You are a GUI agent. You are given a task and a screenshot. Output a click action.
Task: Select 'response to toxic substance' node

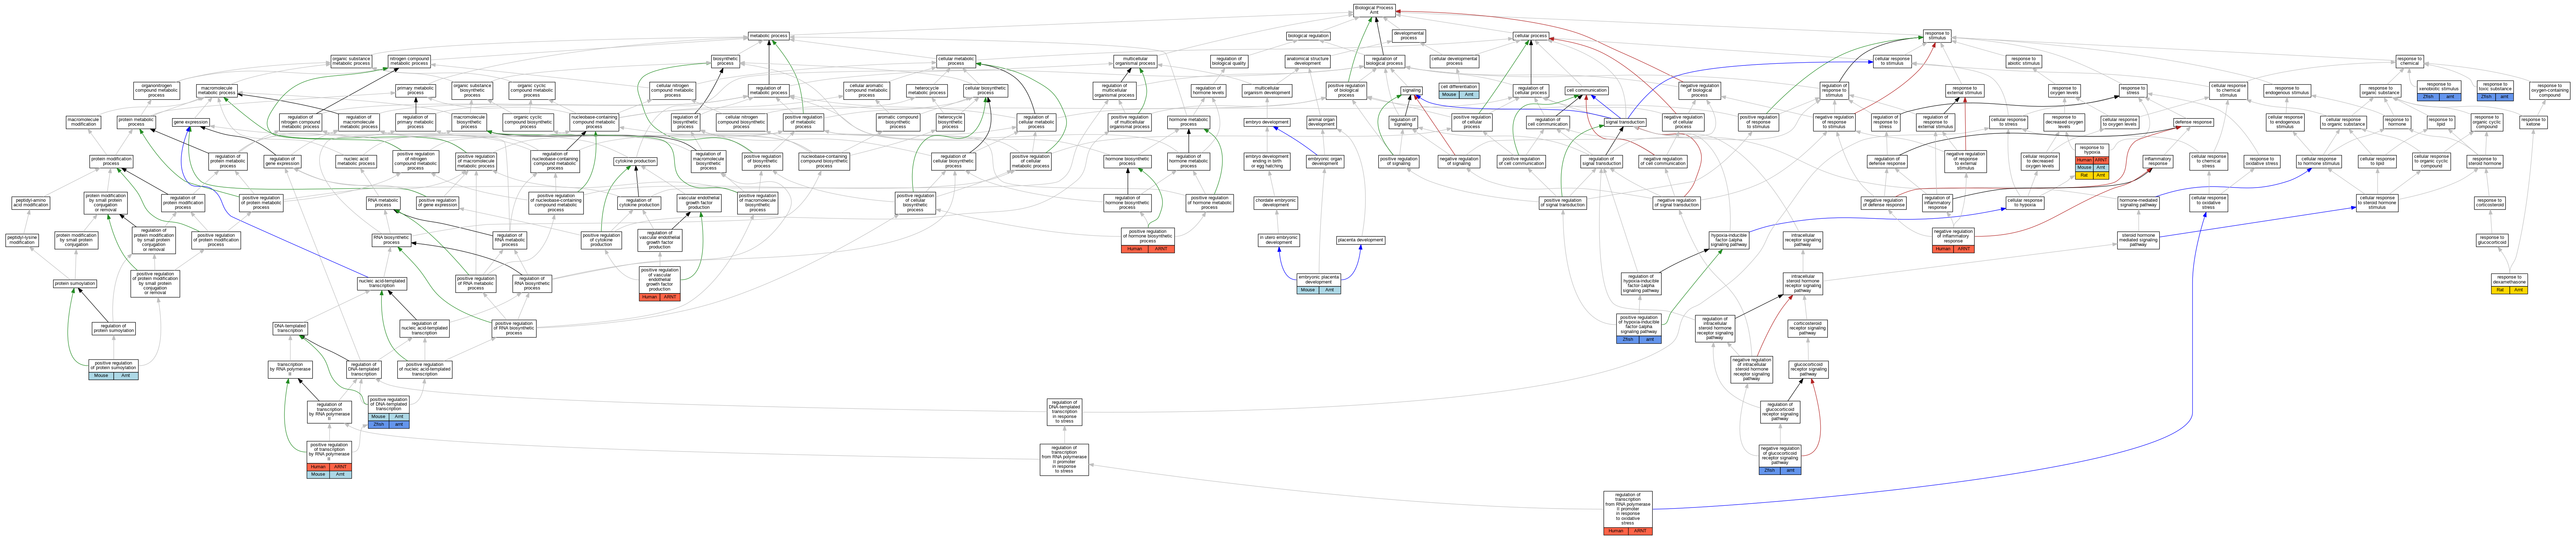2495,87
